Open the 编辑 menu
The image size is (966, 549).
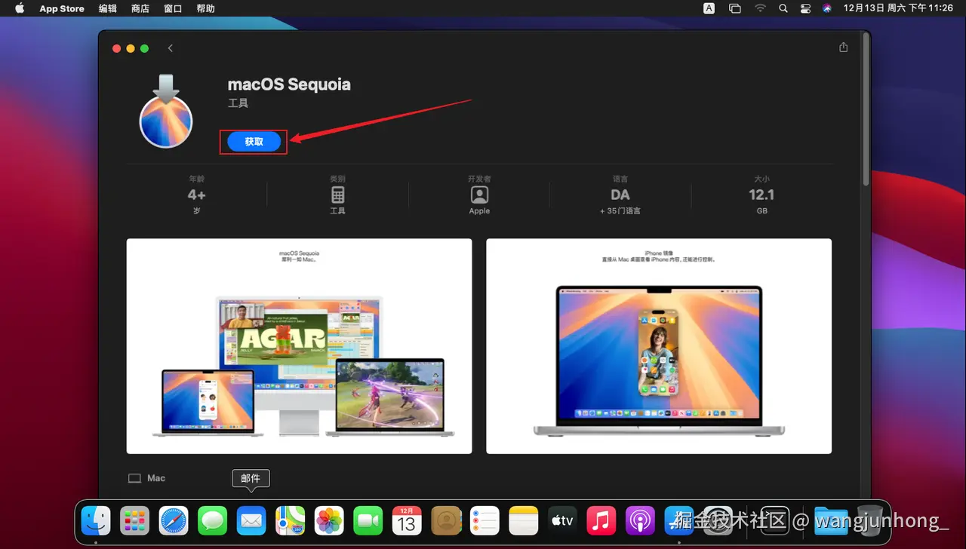[x=108, y=8]
